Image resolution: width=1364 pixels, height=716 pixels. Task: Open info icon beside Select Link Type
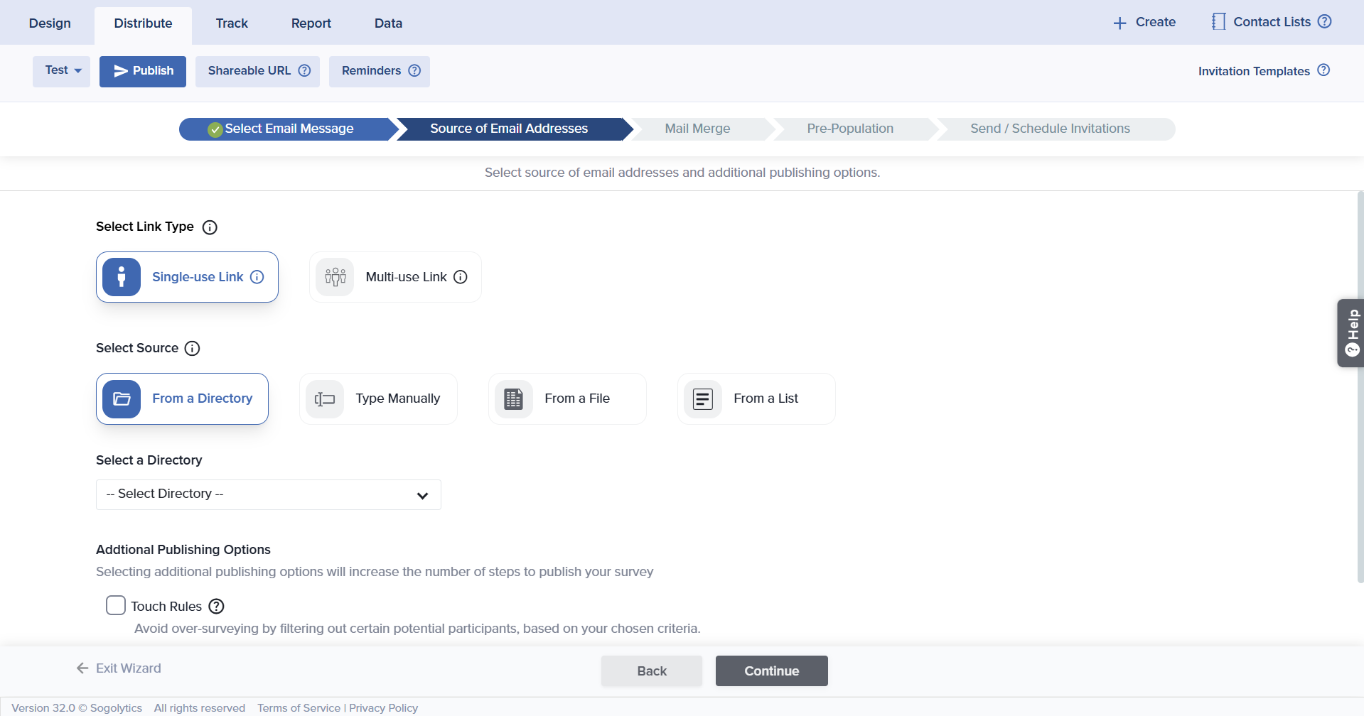pyautogui.click(x=210, y=227)
